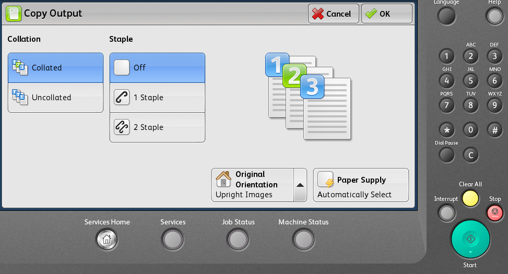Tap the asterisk key
Image resolution: width=508 pixels, height=274 pixels.
[x=446, y=130]
